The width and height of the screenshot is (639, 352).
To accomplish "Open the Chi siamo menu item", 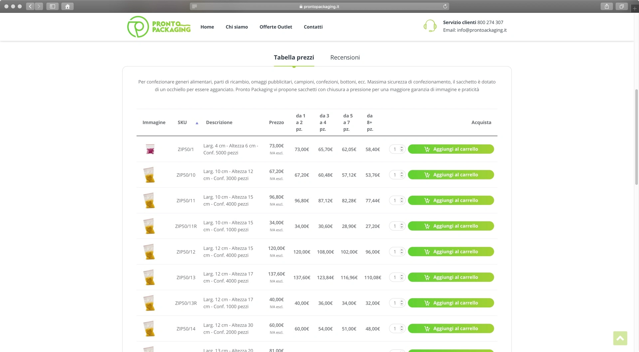I will tap(237, 27).
